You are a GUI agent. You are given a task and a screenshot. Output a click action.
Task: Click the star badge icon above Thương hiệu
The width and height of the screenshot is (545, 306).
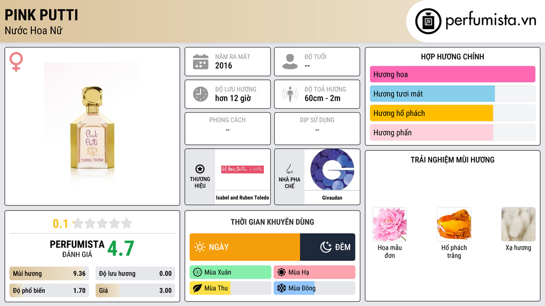200,169
